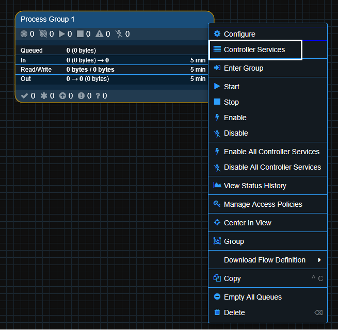
Task: Select Disable All Controller Services
Action: [x=268, y=167]
